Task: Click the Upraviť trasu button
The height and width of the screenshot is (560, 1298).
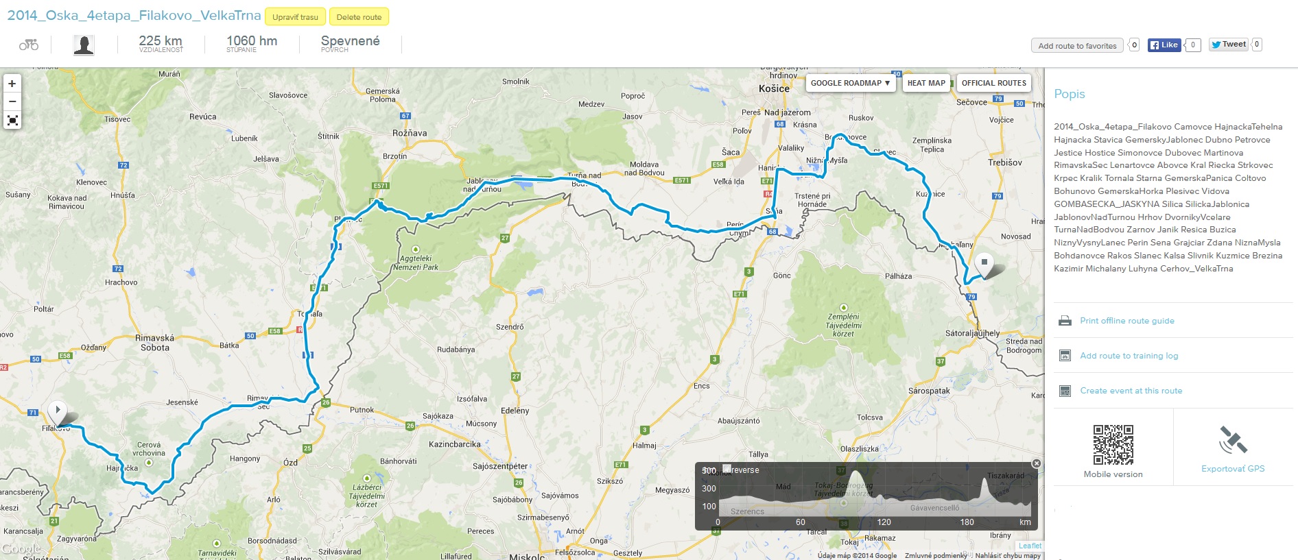Action: pos(295,16)
